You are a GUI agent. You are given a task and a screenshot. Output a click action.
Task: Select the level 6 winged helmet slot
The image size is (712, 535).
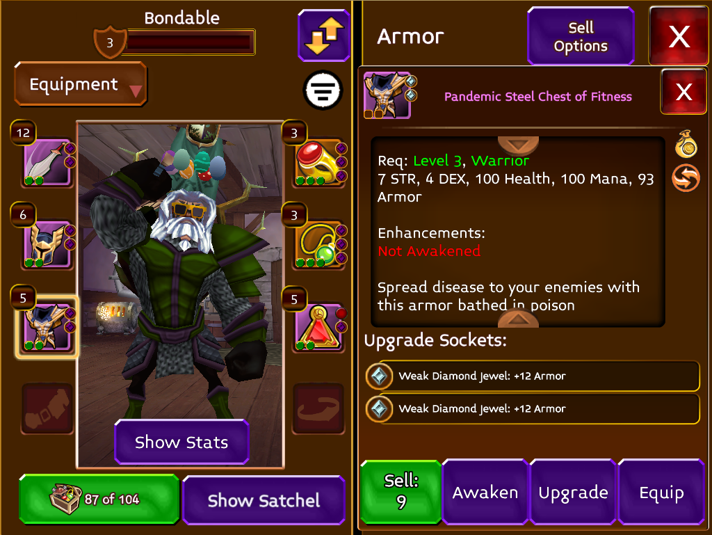(x=47, y=245)
